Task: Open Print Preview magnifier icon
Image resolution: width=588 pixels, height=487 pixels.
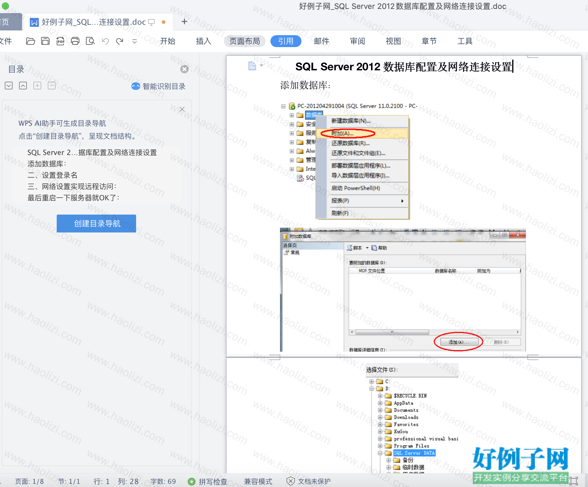Action: click(90, 41)
